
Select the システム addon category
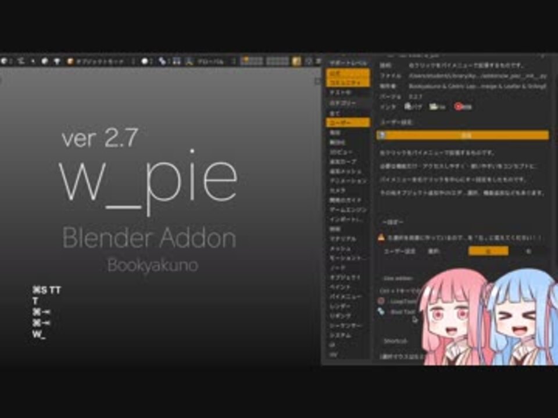(x=348, y=335)
